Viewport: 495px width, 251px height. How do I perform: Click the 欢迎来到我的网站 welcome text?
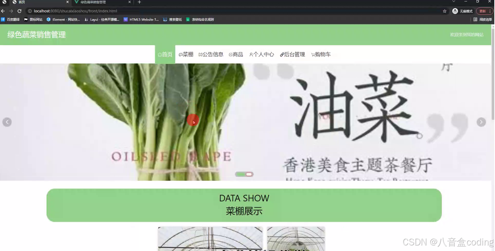click(467, 35)
